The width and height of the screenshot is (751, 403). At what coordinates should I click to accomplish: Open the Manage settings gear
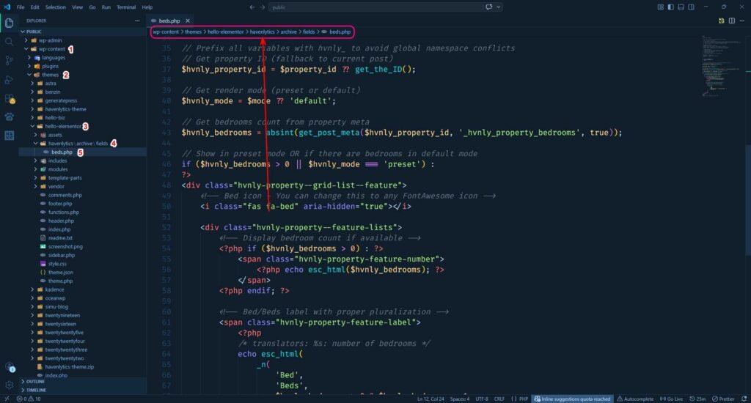[x=10, y=385]
